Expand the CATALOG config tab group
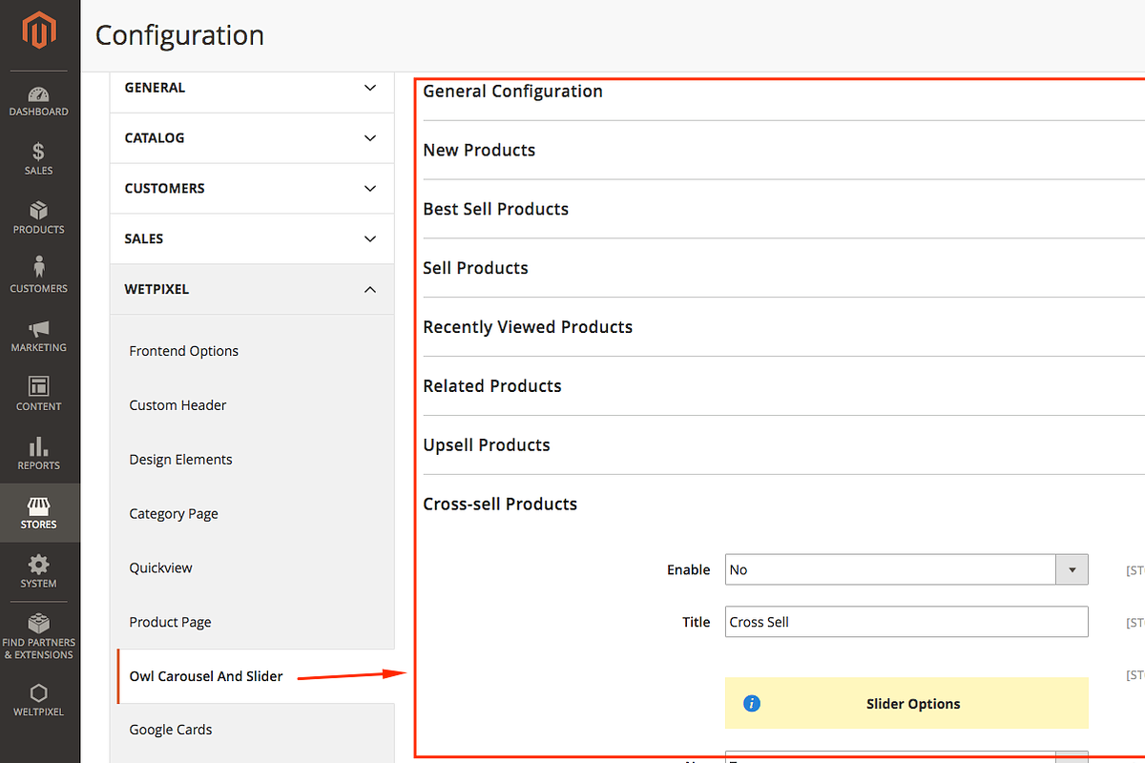 coord(252,138)
